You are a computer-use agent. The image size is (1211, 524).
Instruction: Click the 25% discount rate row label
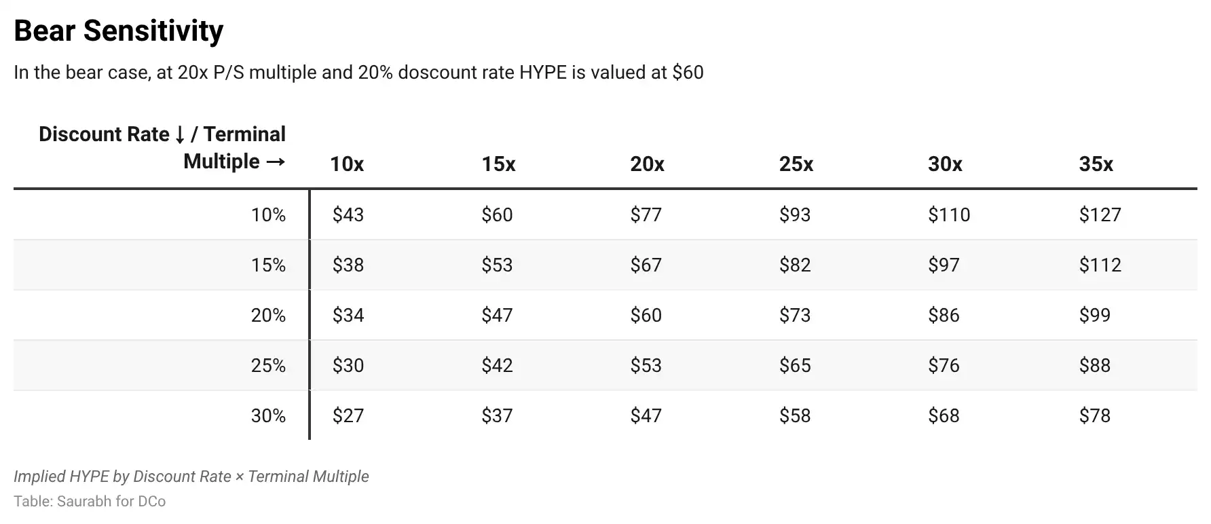pos(268,366)
